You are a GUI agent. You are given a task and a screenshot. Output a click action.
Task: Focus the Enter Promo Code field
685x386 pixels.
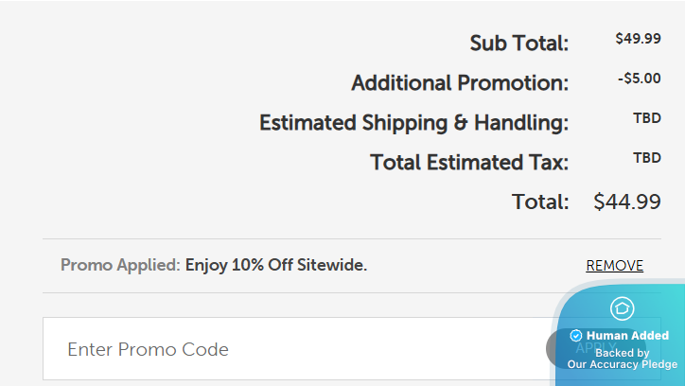point(284,349)
